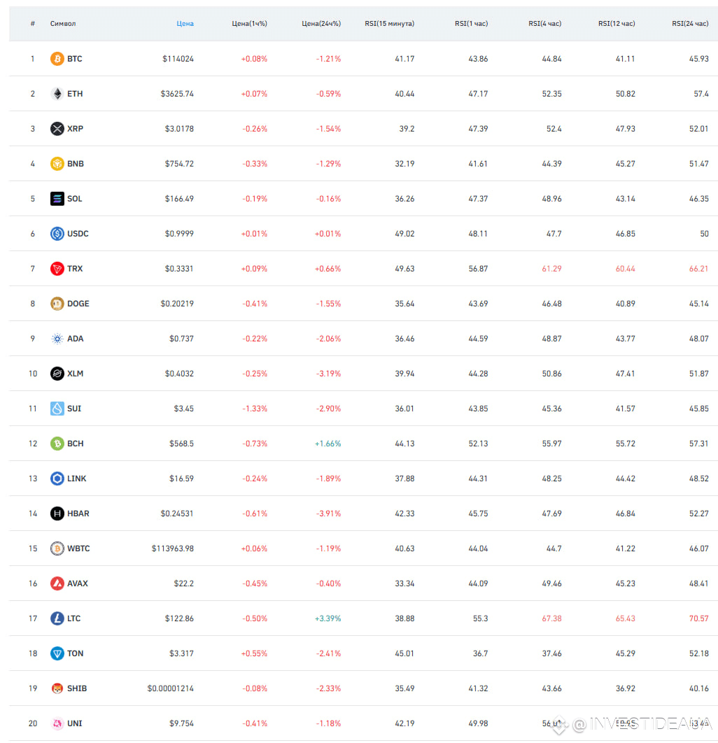Select the BNB coin logo
Screen dimensions: 718x743
click(57, 164)
